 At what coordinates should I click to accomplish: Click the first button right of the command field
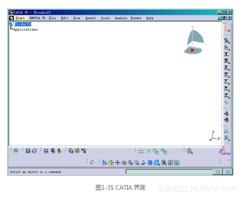(x=217, y=172)
